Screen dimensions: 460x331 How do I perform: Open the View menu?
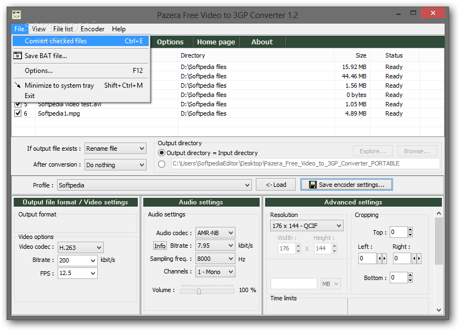(39, 29)
